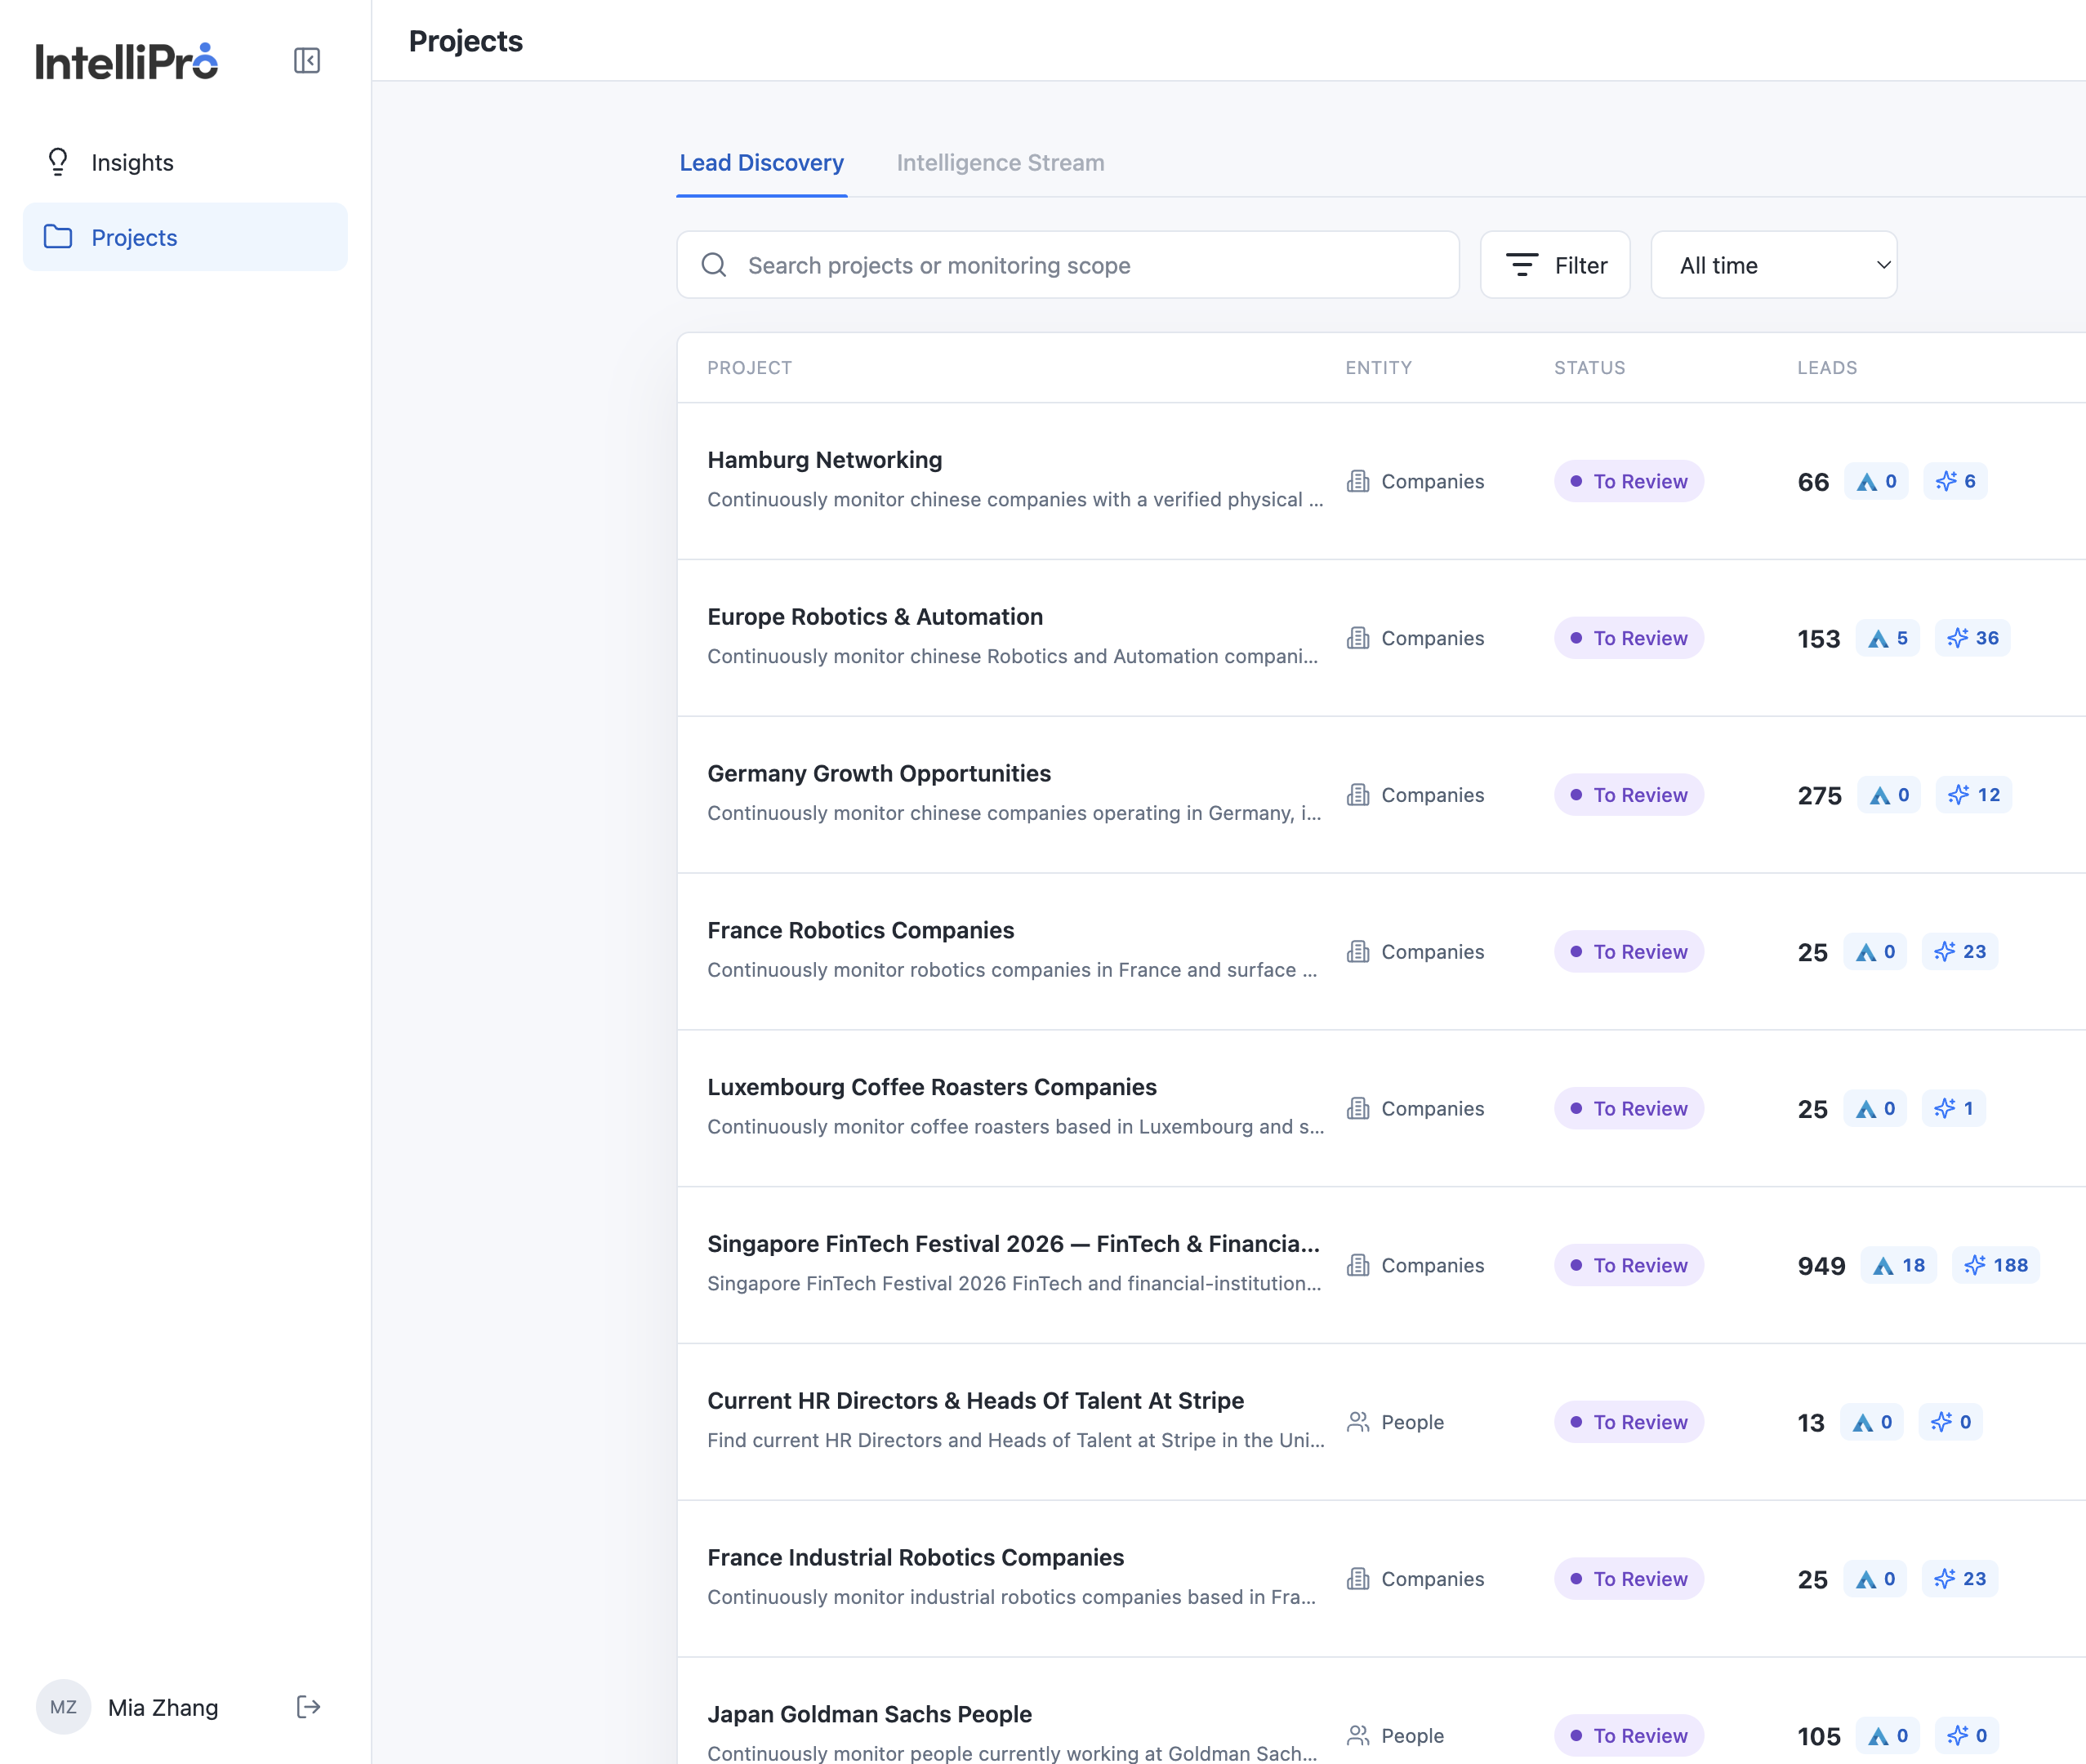Click sparkle badge 36 in Europe Robotics row
Image resolution: width=2086 pixels, height=1764 pixels.
pyautogui.click(x=1972, y=638)
